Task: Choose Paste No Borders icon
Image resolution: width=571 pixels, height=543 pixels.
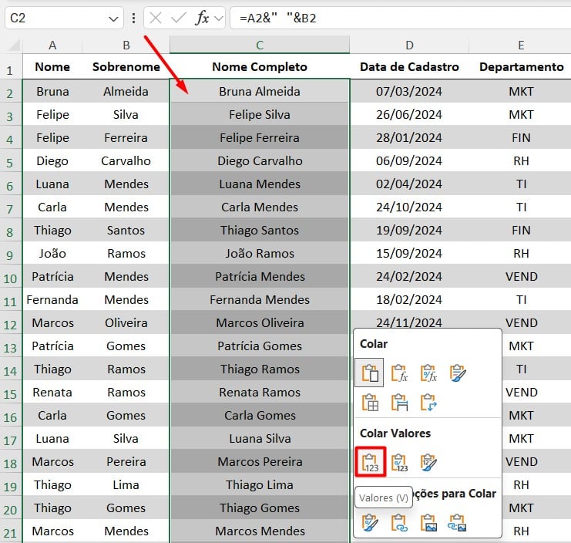Action: (x=370, y=402)
